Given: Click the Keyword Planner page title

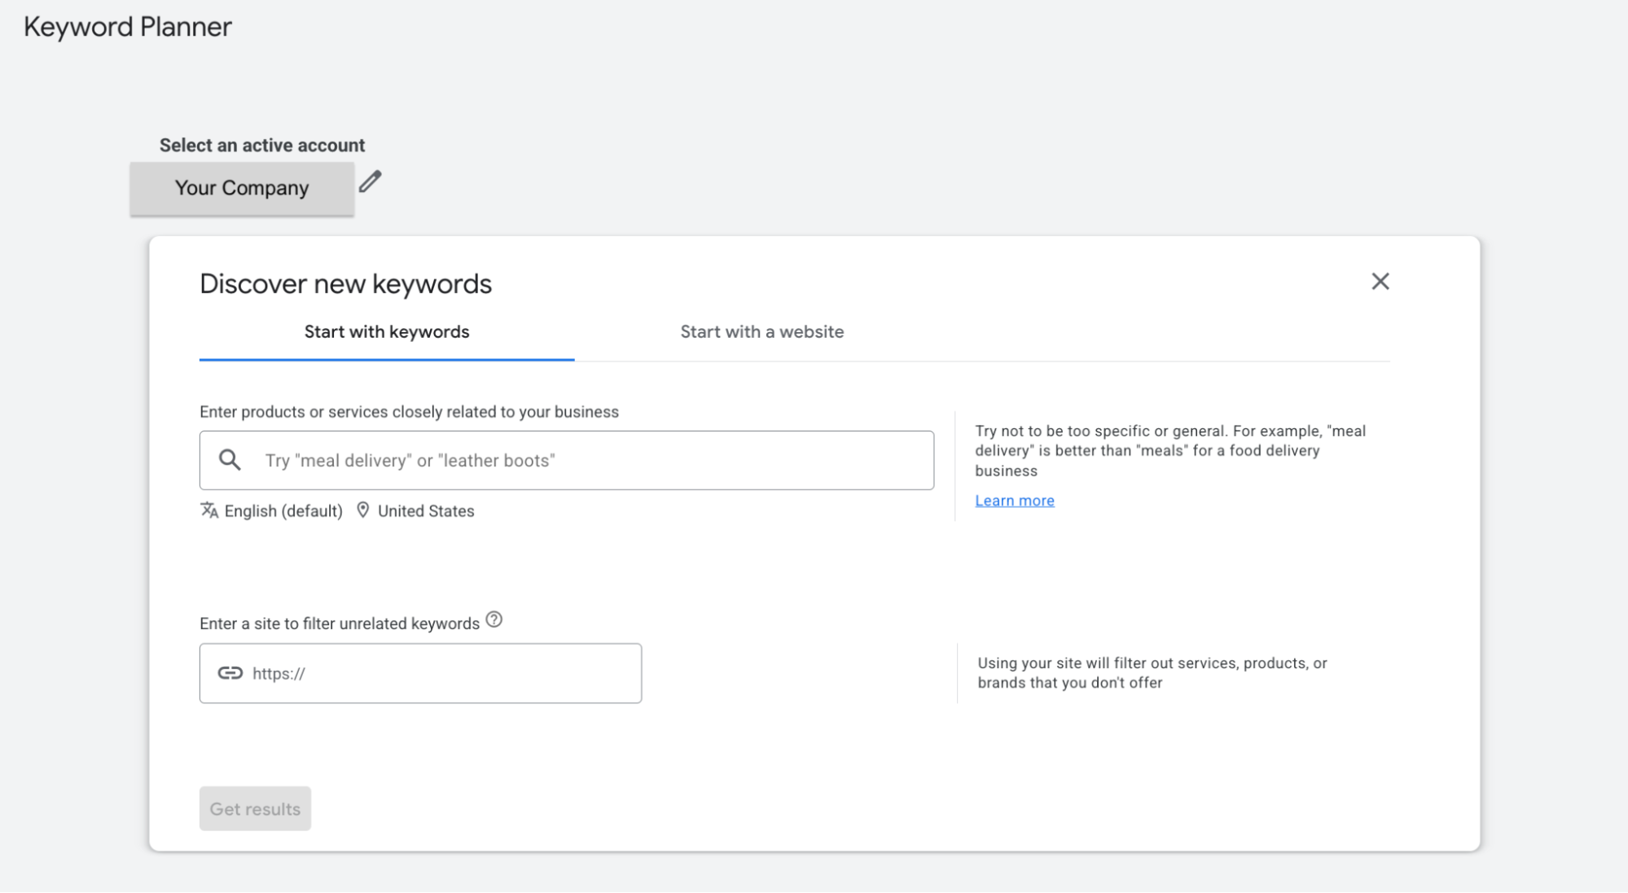Looking at the screenshot, I should 128,27.
